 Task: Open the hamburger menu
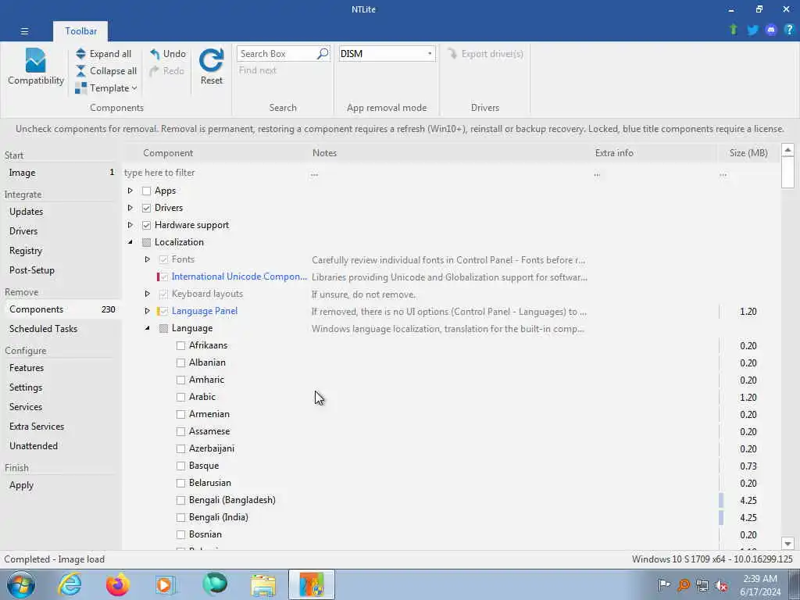click(24, 31)
